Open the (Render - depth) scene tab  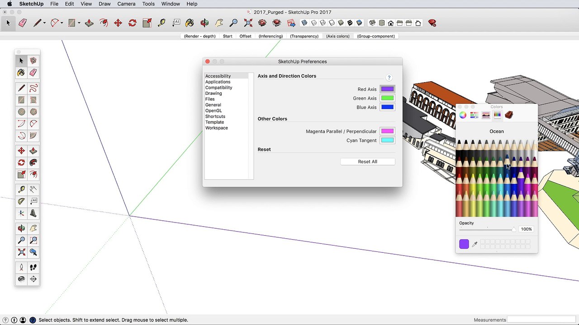click(x=199, y=36)
